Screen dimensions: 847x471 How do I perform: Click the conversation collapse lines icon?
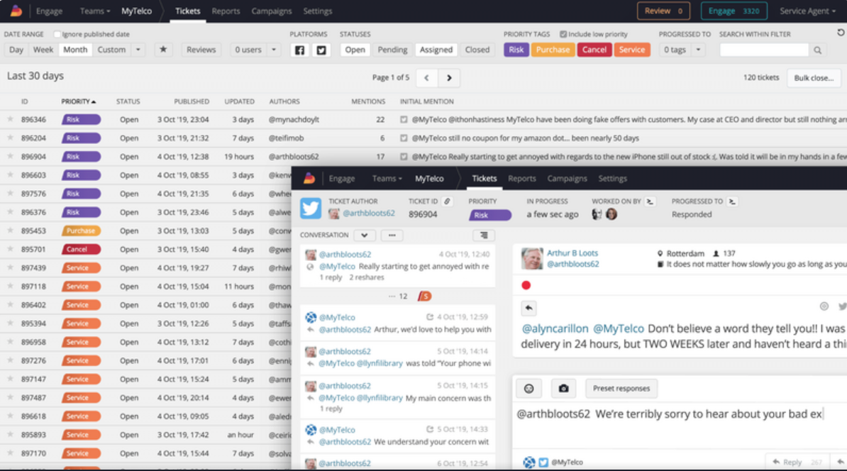(484, 235)
